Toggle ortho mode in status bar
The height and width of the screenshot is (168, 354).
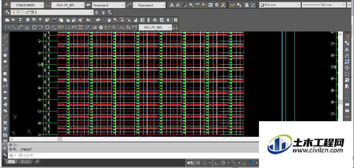click(217, 163)
